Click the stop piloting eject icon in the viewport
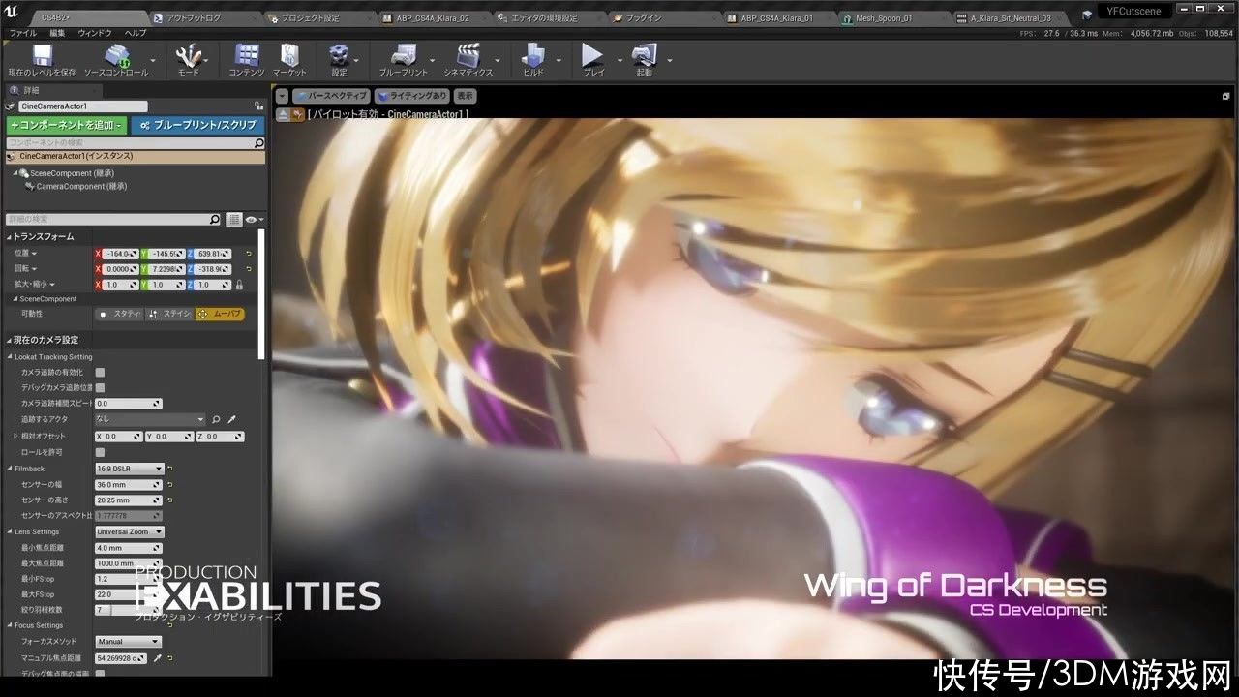Screen dimensions: 1239x697 click(284, 114)
